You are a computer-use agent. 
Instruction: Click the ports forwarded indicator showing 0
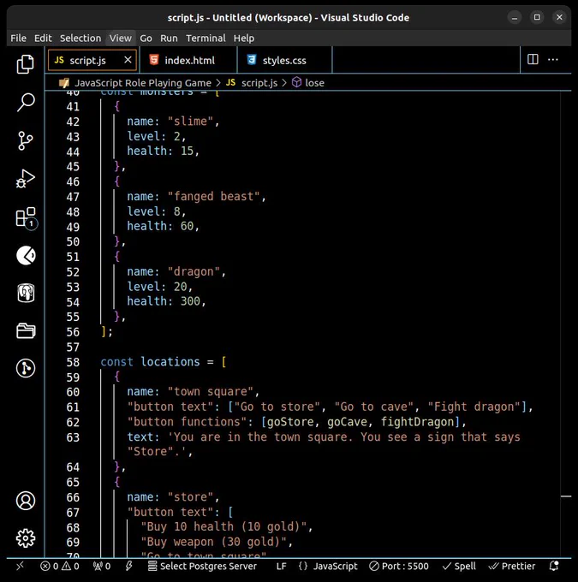[102, 566]
